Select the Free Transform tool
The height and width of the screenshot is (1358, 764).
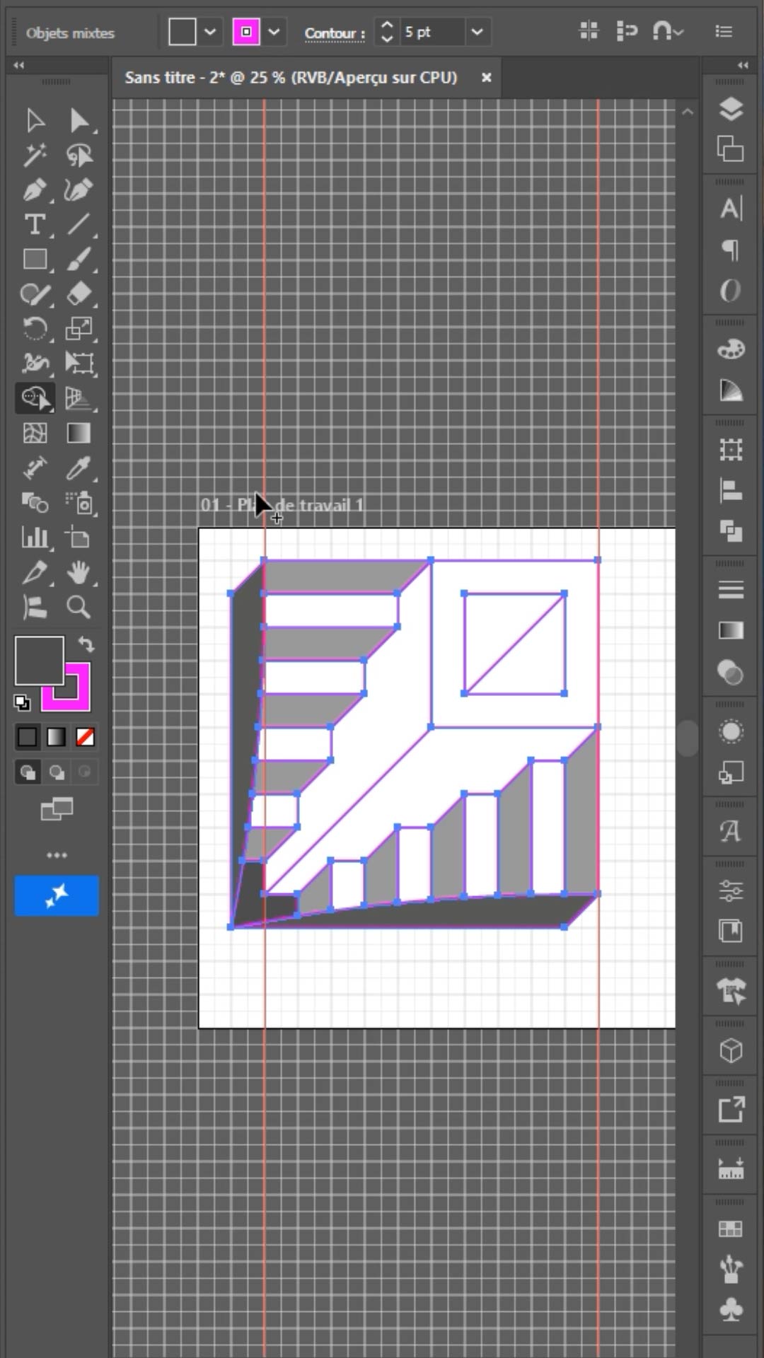click(79, 363)
